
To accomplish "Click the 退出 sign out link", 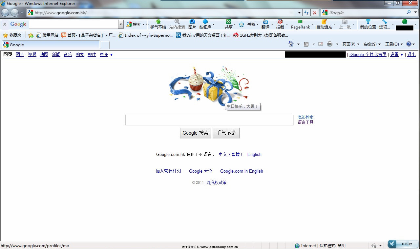I will pos(411,55).
